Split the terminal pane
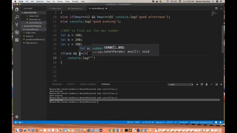 (202, 85)
